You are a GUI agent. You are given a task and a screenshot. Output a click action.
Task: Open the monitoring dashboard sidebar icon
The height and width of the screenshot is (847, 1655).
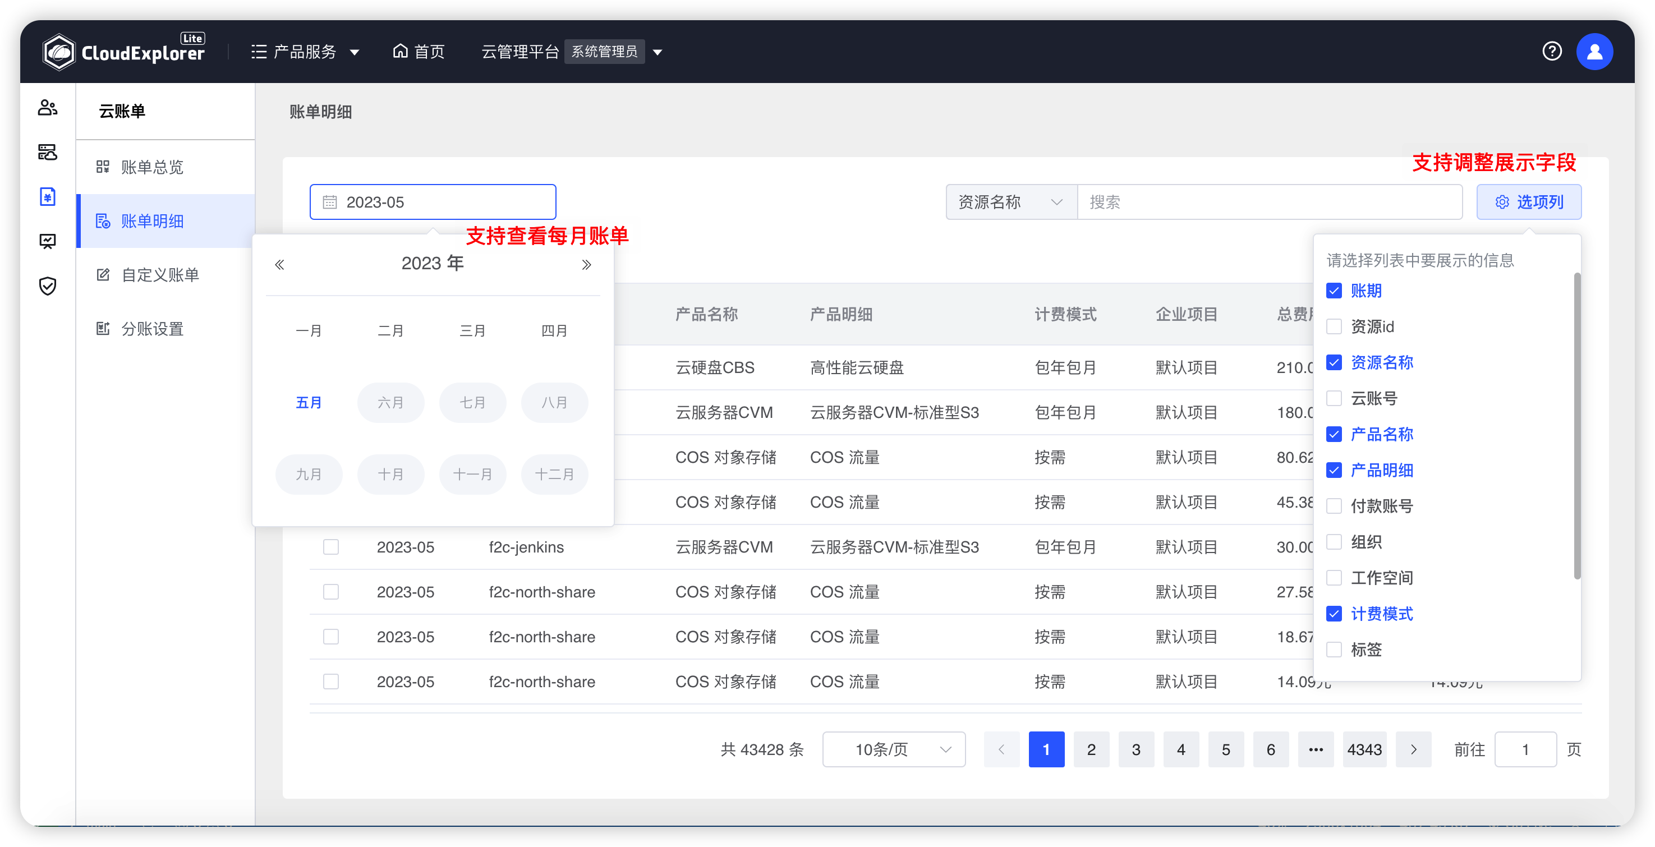47,241
